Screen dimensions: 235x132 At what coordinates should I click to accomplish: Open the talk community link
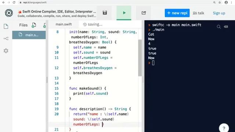[x=198, y=13]
